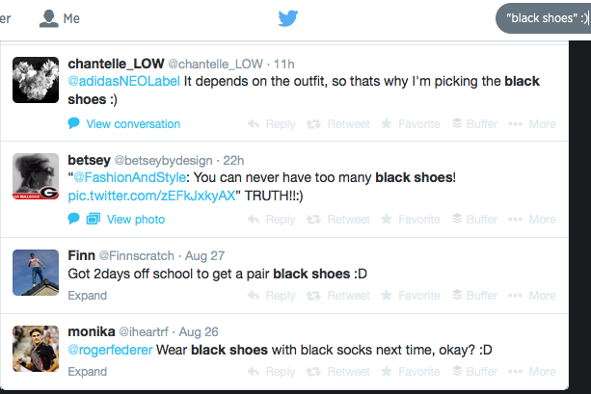Click chantelle_LOW's profile avatar
The width and height of the screenshot is (591, 394).
[35, 78]
